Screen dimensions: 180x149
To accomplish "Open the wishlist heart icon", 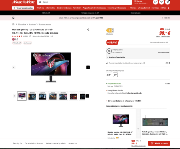I will click(161, 2).
